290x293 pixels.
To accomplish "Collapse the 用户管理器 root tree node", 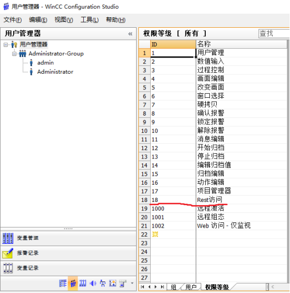I will pos(6,44).
